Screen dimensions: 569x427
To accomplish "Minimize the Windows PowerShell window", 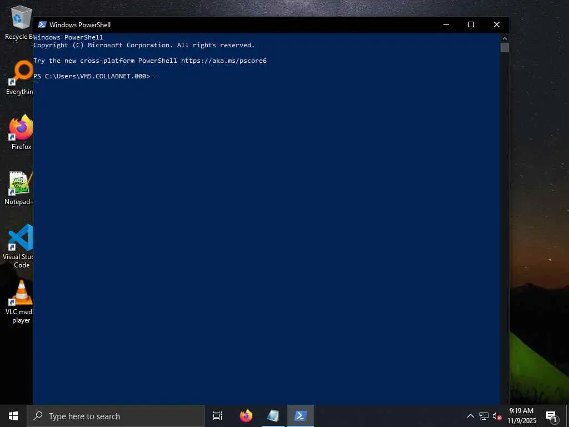I will click(446, 24).
